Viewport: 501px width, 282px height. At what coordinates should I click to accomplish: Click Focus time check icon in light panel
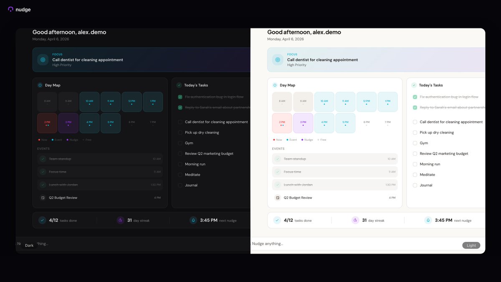(x=278, y=172)
